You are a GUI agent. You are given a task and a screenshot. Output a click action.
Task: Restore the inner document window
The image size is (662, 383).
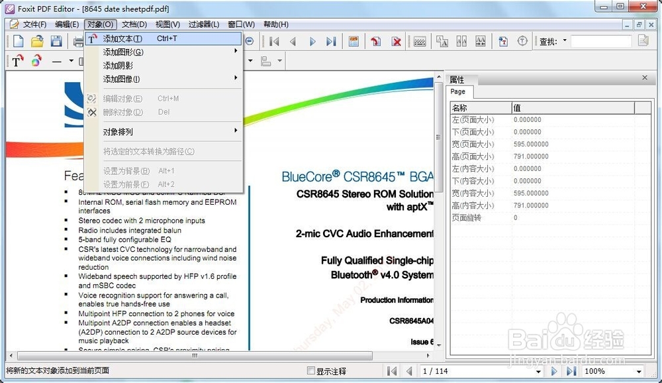pos(639,25)
